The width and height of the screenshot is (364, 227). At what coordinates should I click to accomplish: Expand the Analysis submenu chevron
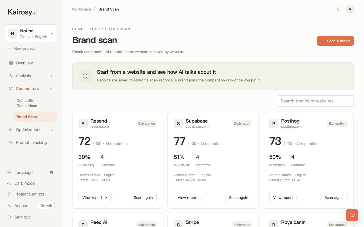coord(51,76)
